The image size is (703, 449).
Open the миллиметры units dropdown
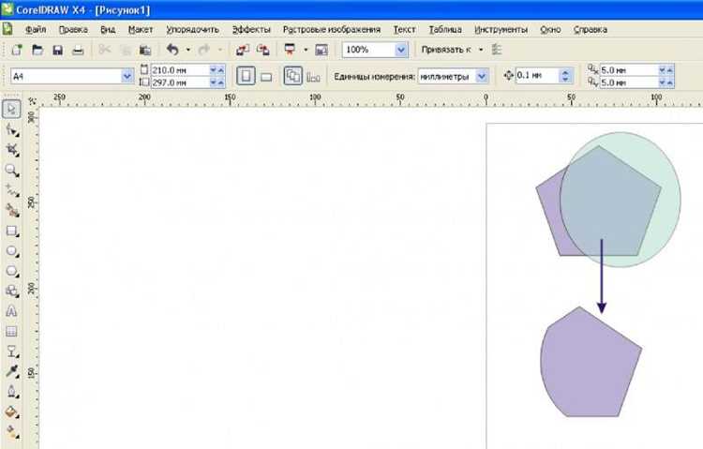coord(482,76)
